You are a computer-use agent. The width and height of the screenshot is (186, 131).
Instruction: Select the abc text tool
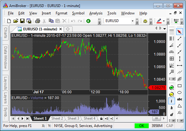point(180,99)
